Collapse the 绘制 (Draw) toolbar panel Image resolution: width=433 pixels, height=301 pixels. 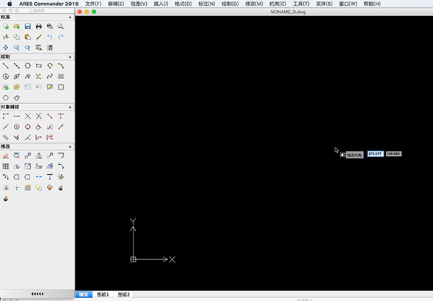(x=70, y=56)
